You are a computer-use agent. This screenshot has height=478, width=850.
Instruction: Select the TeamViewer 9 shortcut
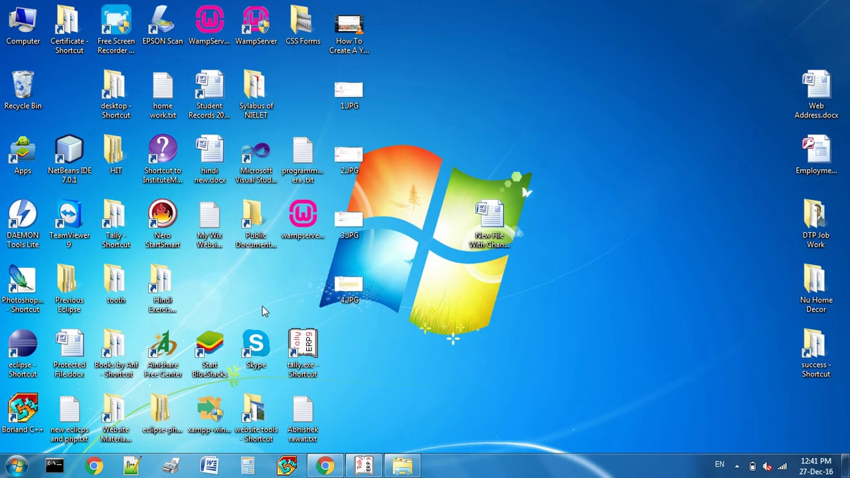click(69, 224)
